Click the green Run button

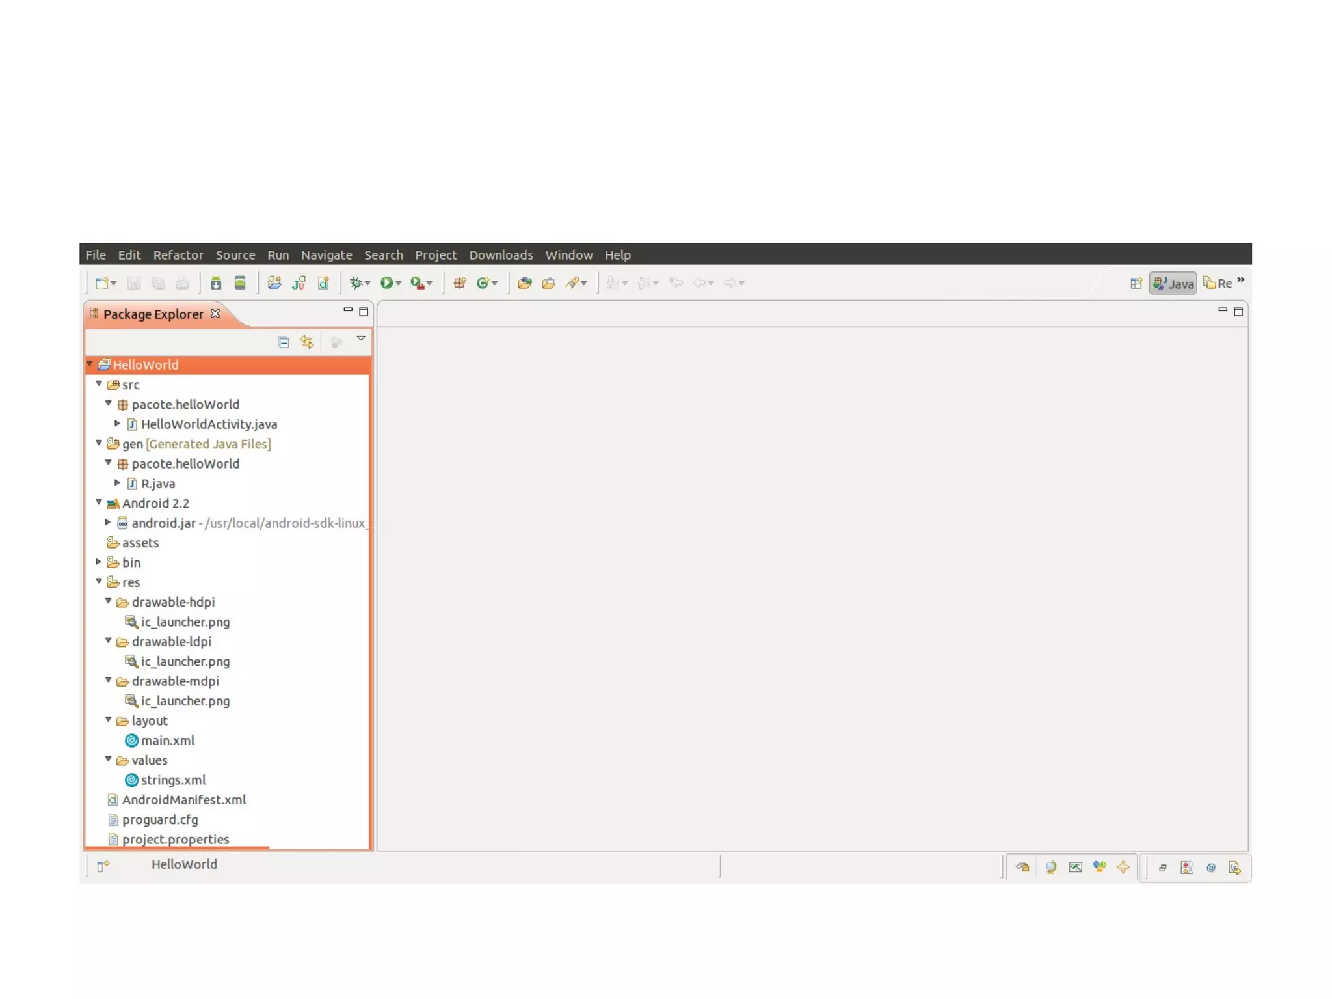(386, 282)
